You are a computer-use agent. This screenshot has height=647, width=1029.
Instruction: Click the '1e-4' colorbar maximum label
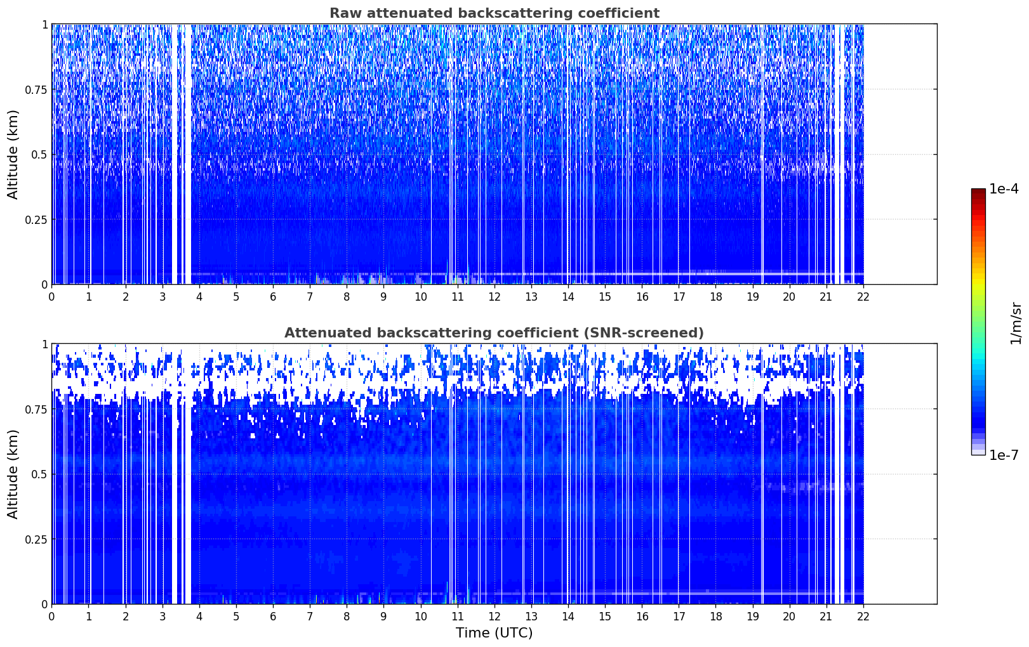tap(1004, 189)
